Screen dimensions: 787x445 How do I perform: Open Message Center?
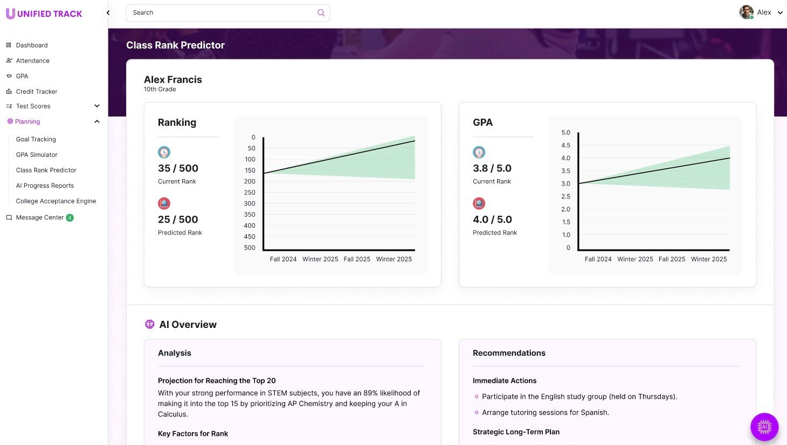point(40,217)
